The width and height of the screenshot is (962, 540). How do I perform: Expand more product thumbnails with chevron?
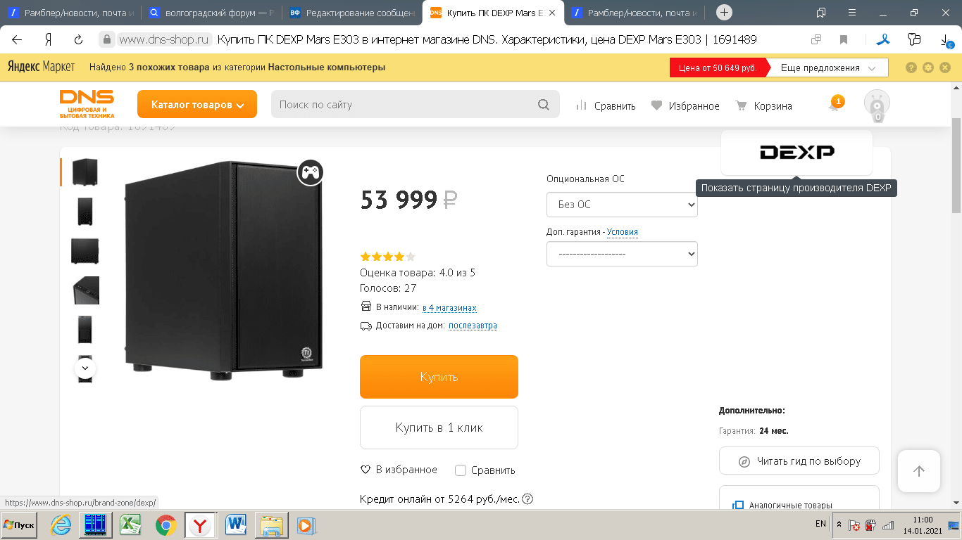pos(85,367)
